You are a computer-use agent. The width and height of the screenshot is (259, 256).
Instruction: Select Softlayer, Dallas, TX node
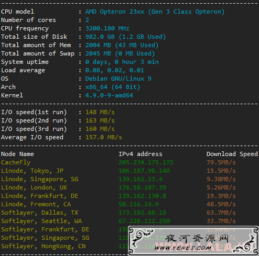click(40, 213)
